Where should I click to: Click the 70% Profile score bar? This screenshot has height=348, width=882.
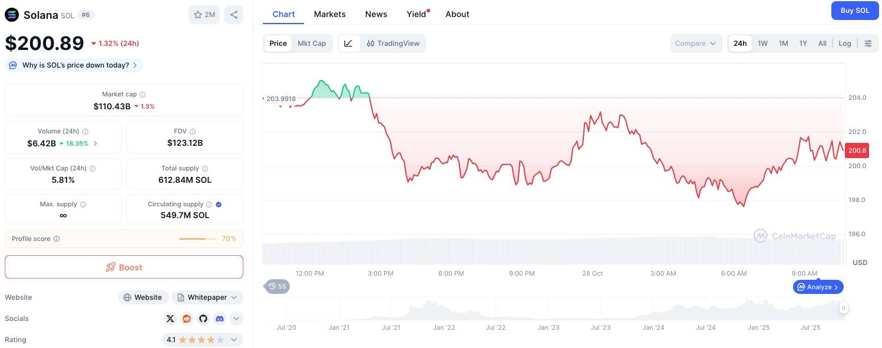[199, 238]
